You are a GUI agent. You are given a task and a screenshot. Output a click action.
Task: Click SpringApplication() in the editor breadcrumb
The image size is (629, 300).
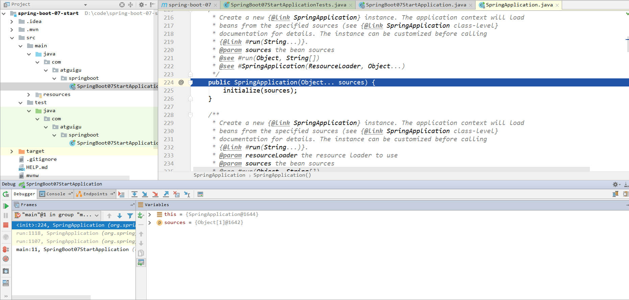[x=282, y=175]
